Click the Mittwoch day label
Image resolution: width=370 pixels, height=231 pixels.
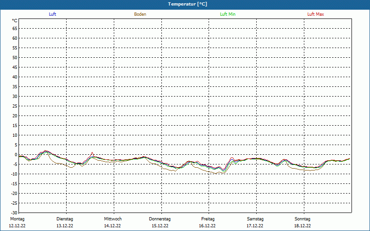[113, 219]
